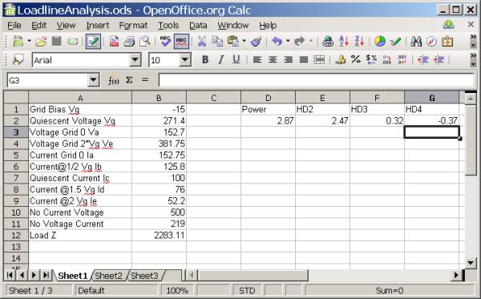This screenshot has height=299, width=481.
Task: Open the Name Box dropdown showing G3
Action: tap(93, 80)
